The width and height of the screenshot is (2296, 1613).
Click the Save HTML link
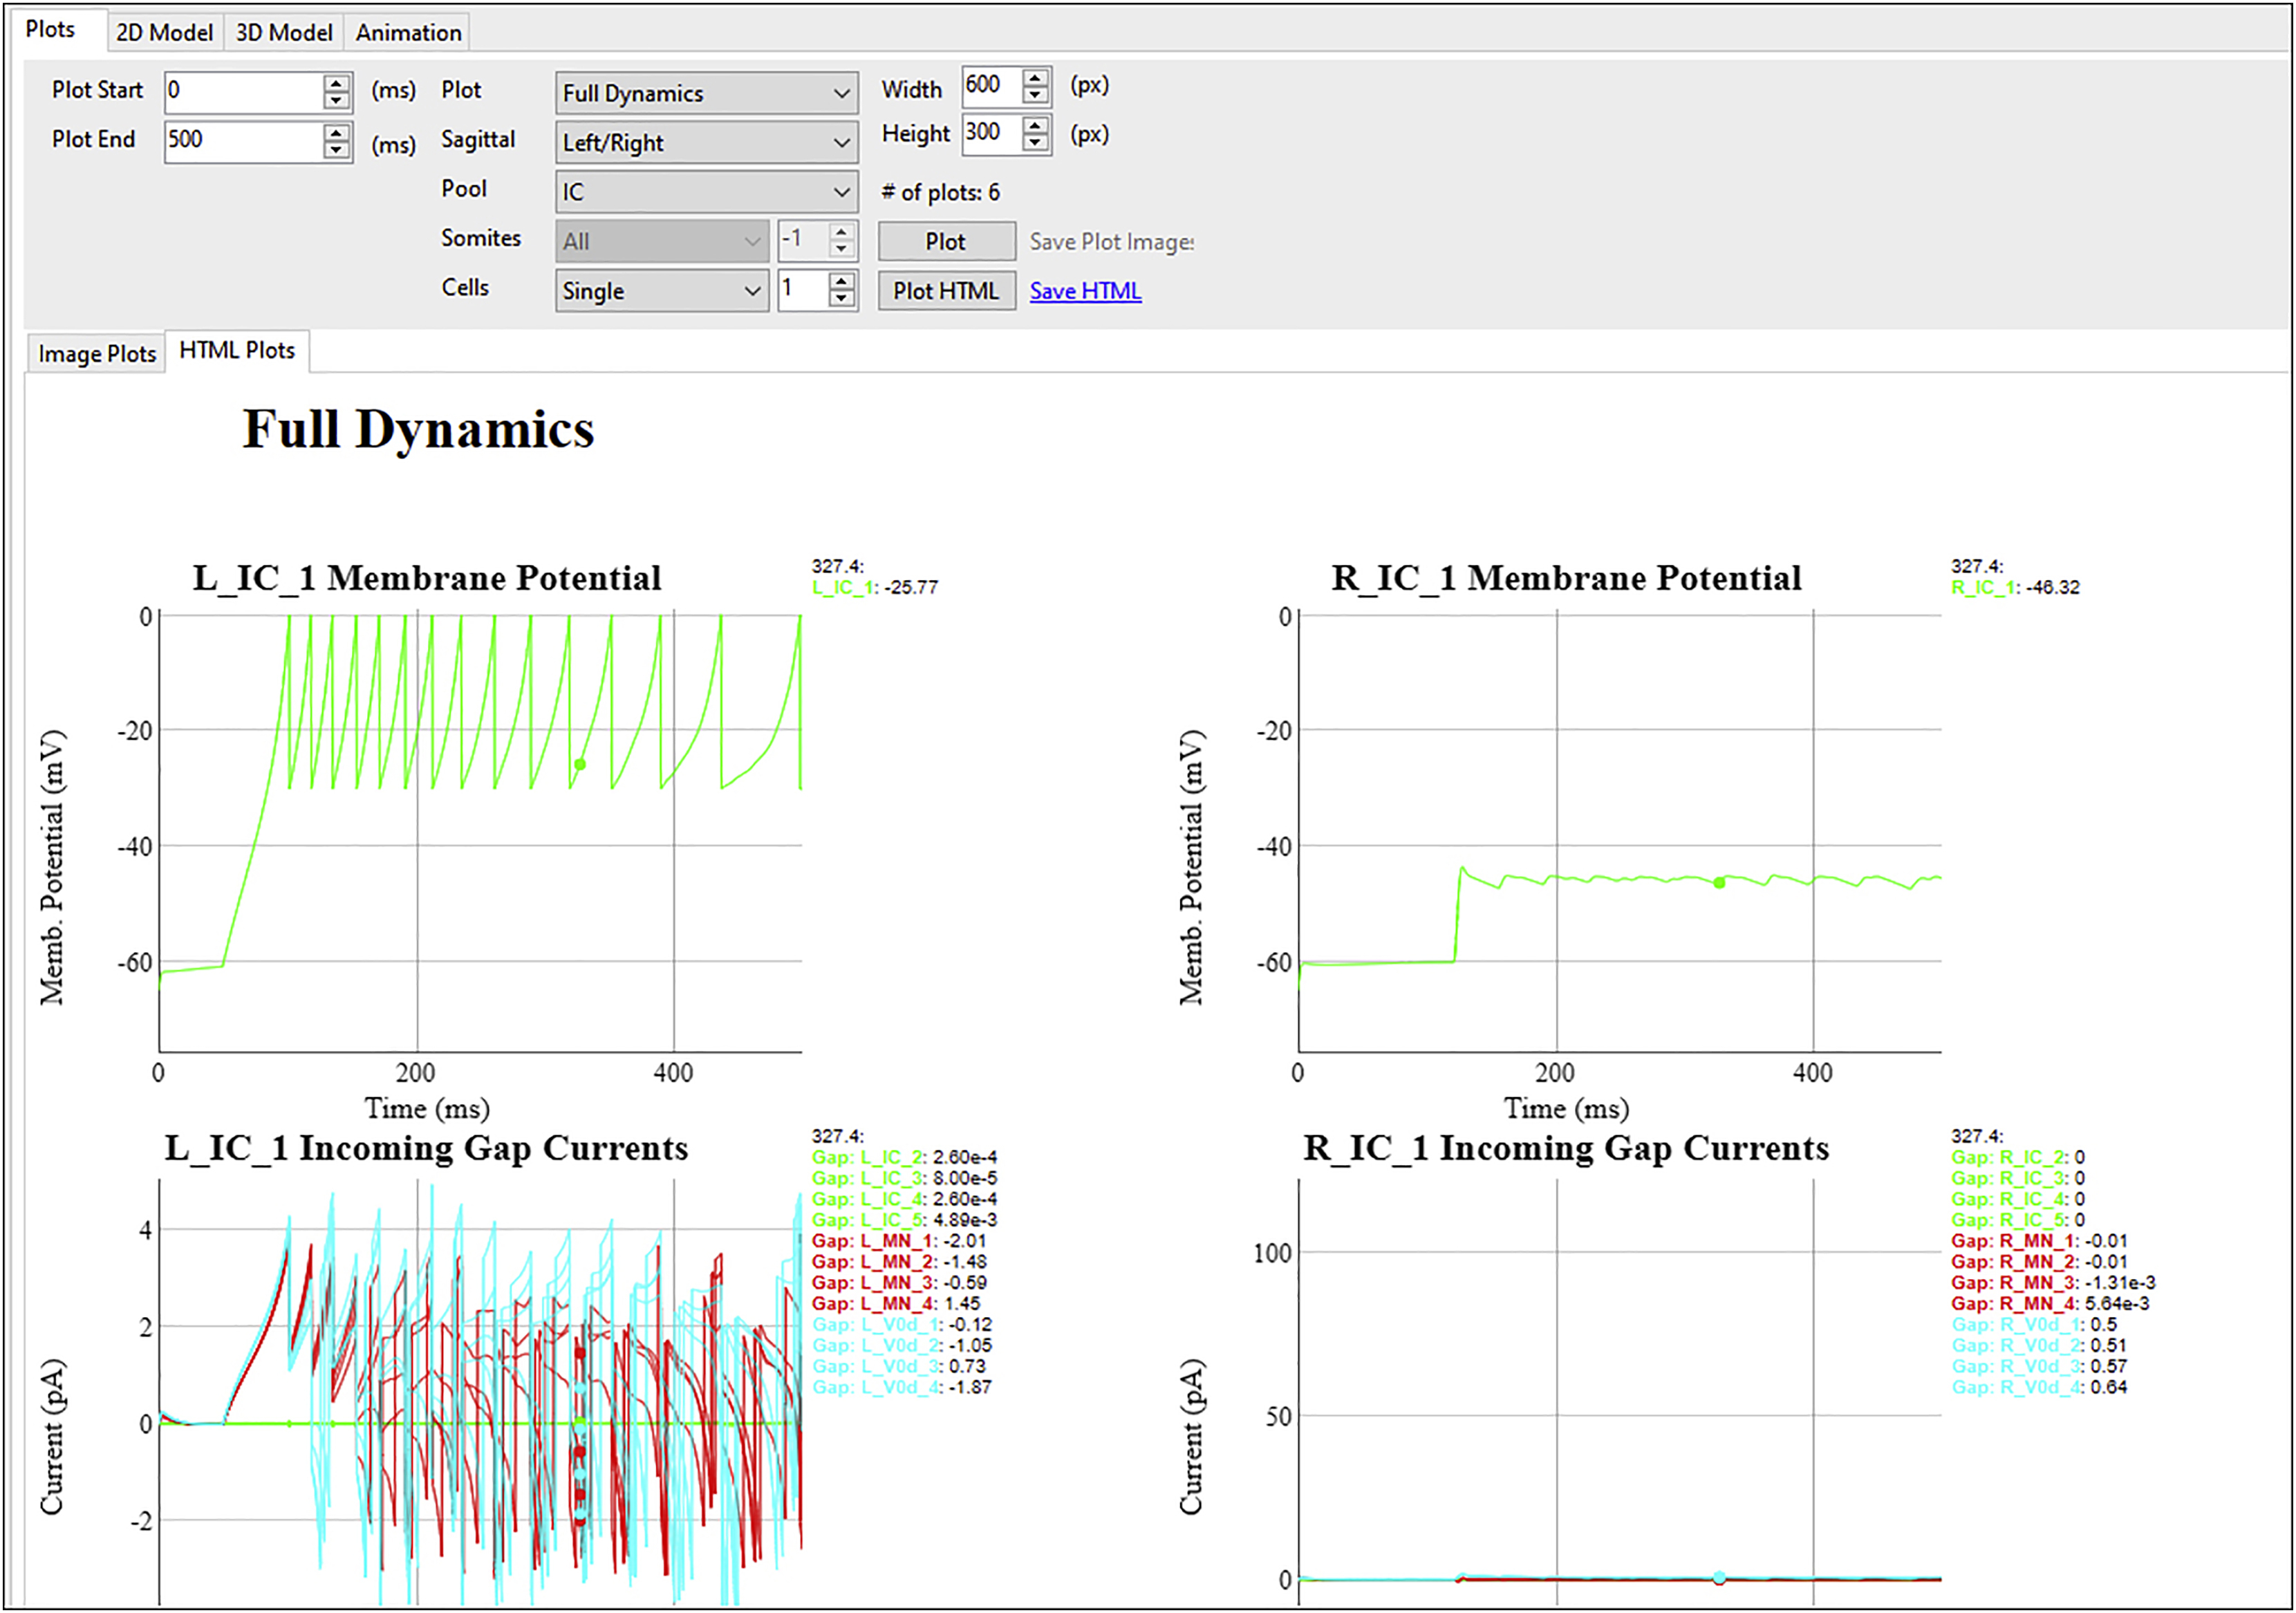(1085, 291)
